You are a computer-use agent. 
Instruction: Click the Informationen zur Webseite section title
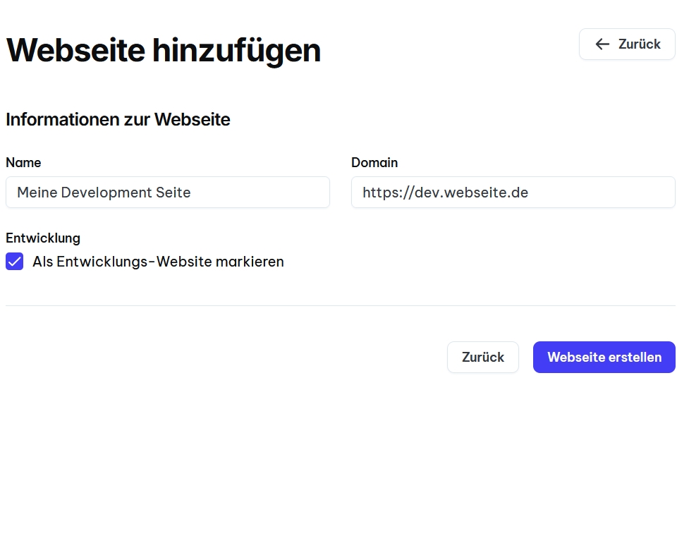118,119
